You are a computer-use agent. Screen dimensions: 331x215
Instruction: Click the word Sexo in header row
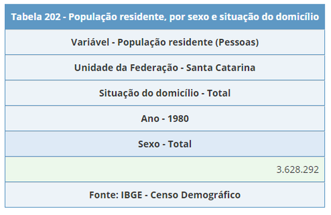point(149,144)
